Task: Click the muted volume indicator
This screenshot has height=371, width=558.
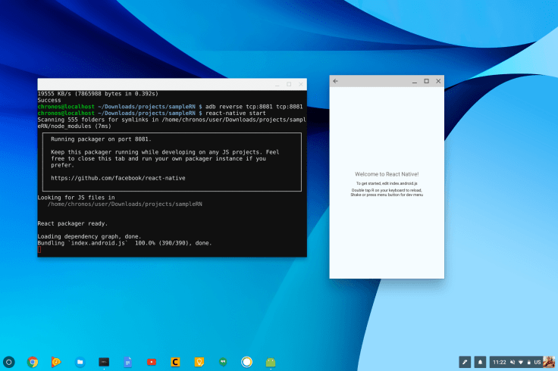Action: click(513, 362)
